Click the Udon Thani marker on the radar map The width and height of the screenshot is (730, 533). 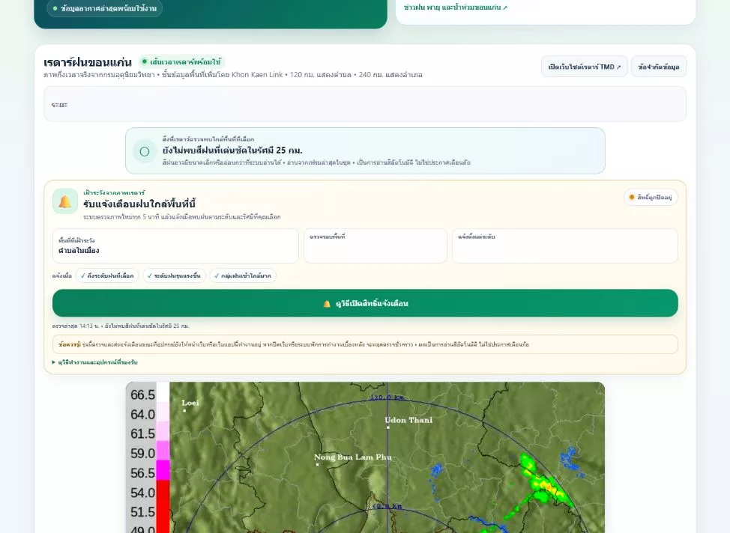point(387,427)
